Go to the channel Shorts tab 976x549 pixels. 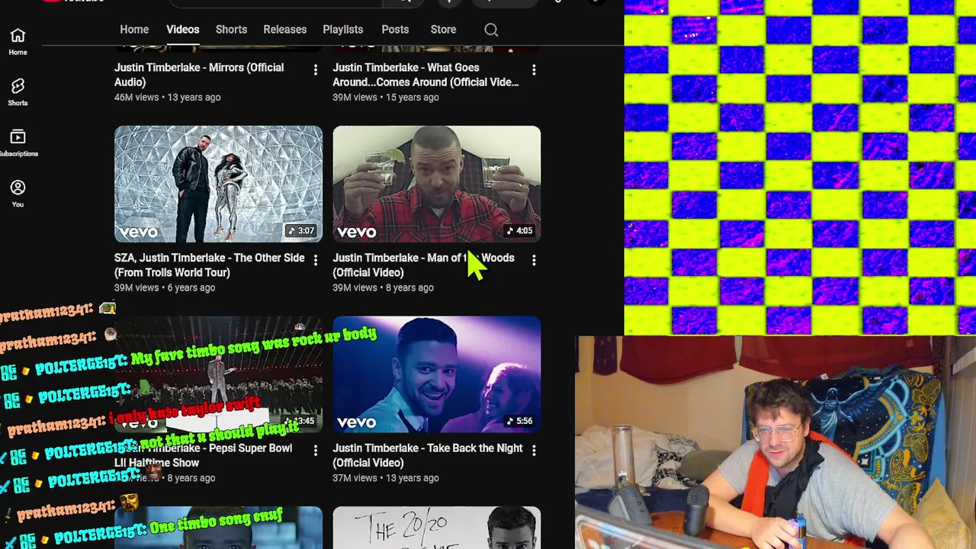[231, 30]
